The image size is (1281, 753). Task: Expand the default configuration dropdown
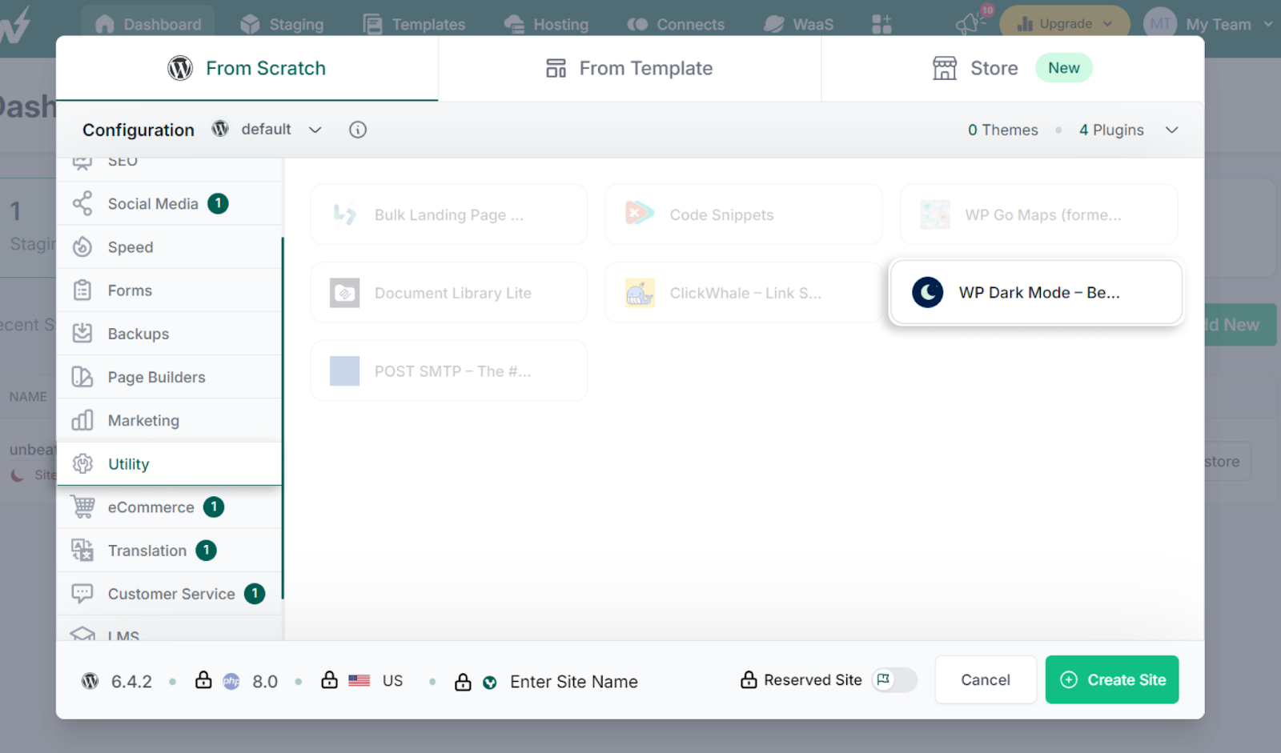[267, 130]
